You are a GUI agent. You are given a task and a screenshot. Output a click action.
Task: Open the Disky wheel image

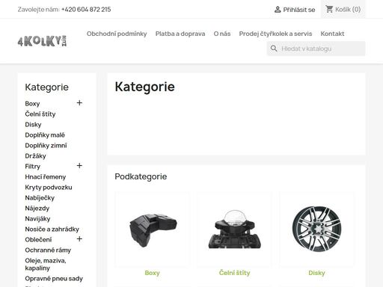pyautogui.click(x=316, y=229)
